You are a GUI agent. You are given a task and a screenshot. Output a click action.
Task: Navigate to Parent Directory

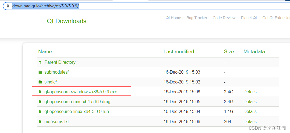tap(60, 62)
